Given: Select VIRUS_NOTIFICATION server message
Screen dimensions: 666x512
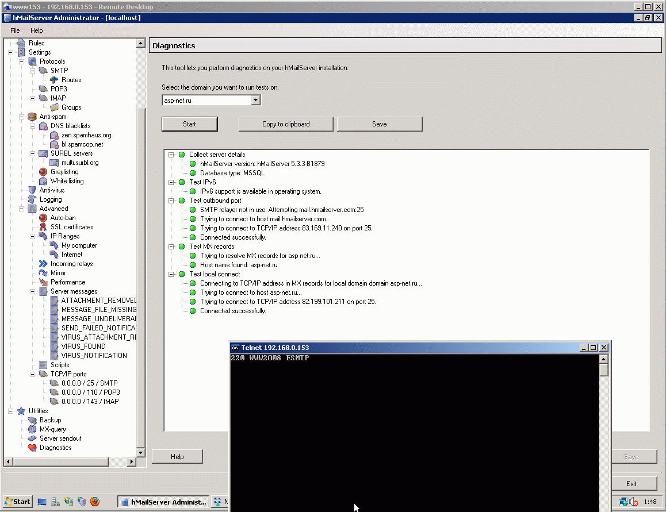Looking at the screenshot, I should click(x=94, y=356).
